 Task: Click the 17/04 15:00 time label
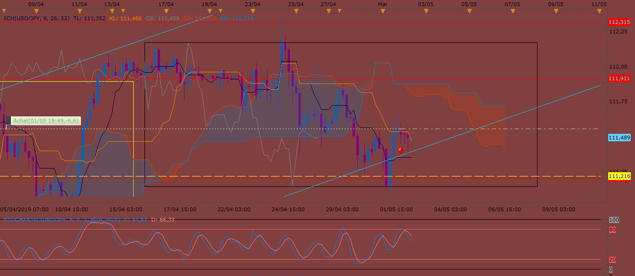(180, 209)
